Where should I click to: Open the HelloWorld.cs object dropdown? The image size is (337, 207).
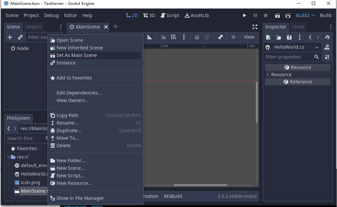292,47
